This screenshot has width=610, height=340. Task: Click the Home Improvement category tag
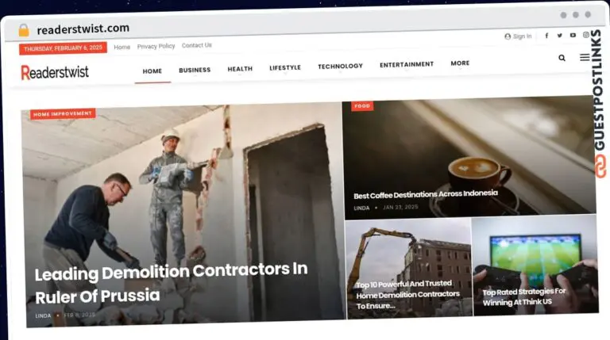(x=63, y=113)
